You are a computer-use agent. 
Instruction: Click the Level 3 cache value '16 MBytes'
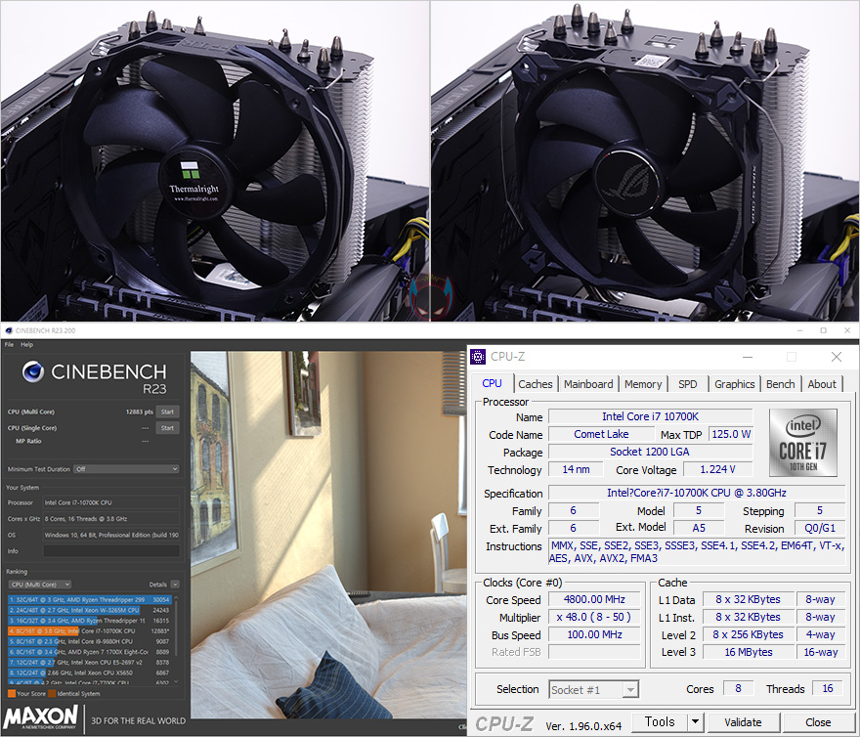tap(749, 652)
